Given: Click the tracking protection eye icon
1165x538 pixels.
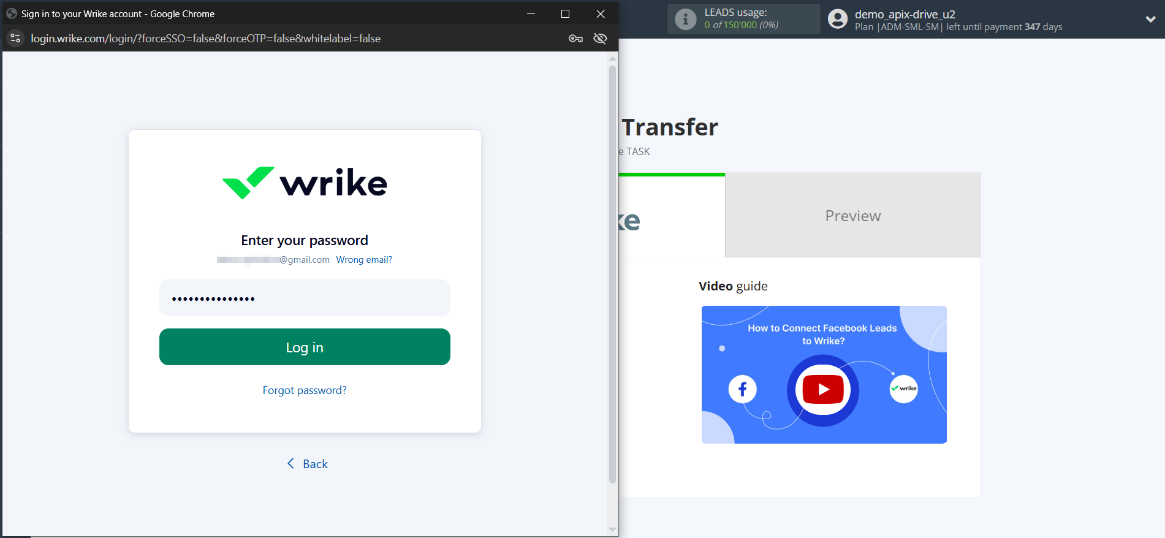Looking at the screenshot, I should click(600, 39).
